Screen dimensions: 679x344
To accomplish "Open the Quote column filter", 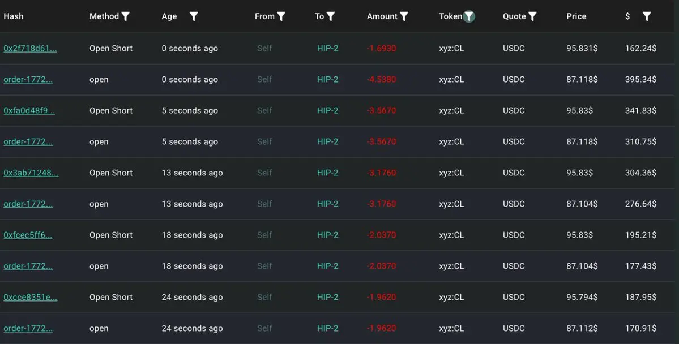I will (x=533, y=16).
